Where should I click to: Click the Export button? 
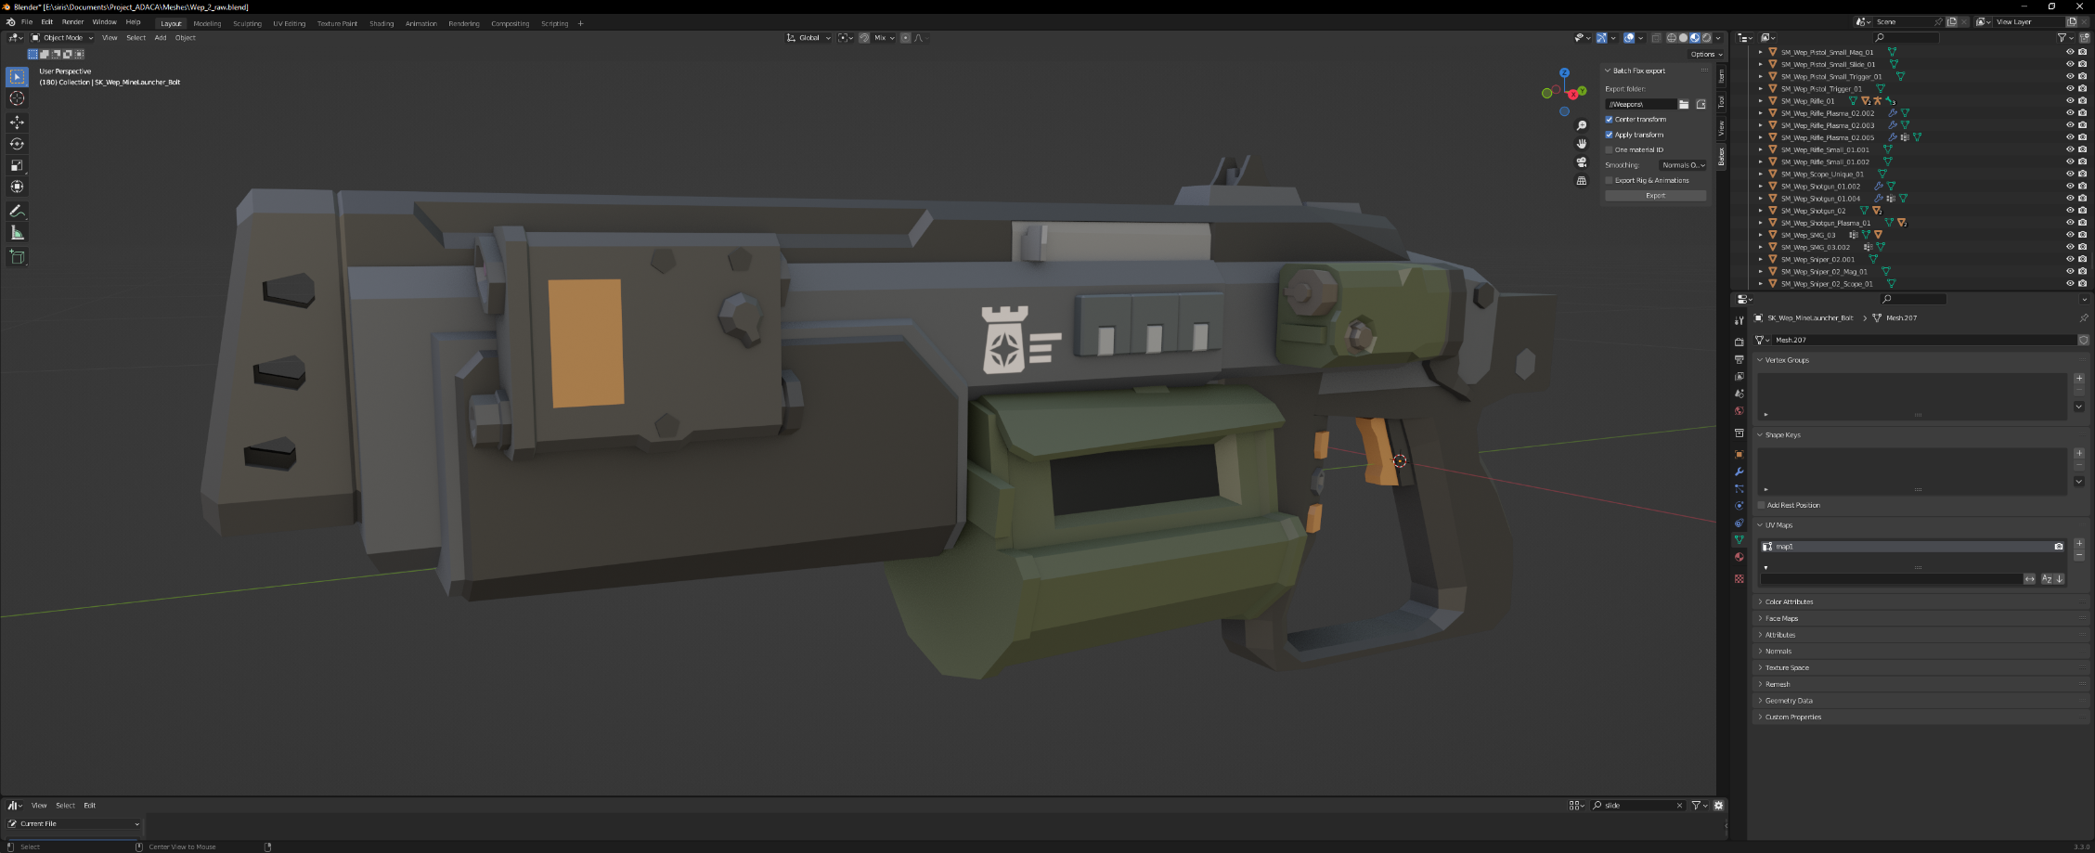1655,196
